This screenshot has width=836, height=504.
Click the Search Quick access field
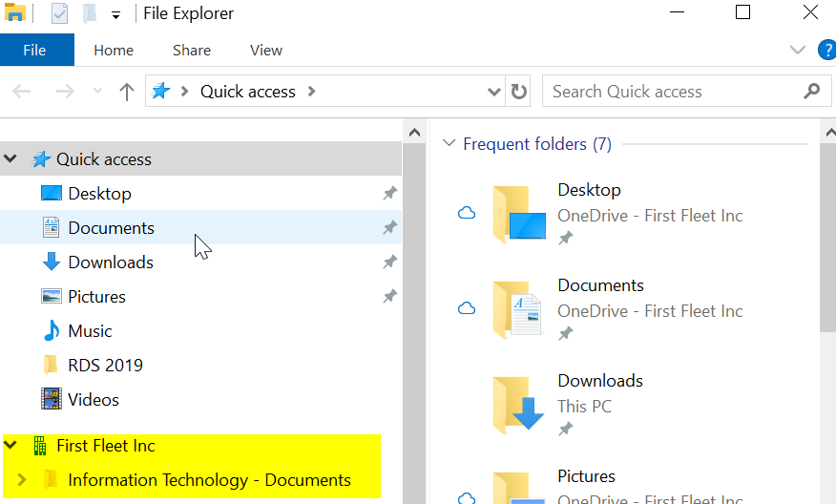click(x=687, y=92)
